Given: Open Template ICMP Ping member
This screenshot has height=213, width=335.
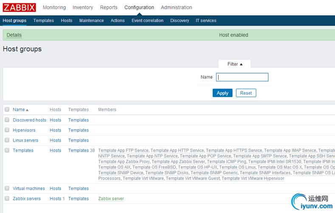Looking at the screenshot, I should click(226, 162).
